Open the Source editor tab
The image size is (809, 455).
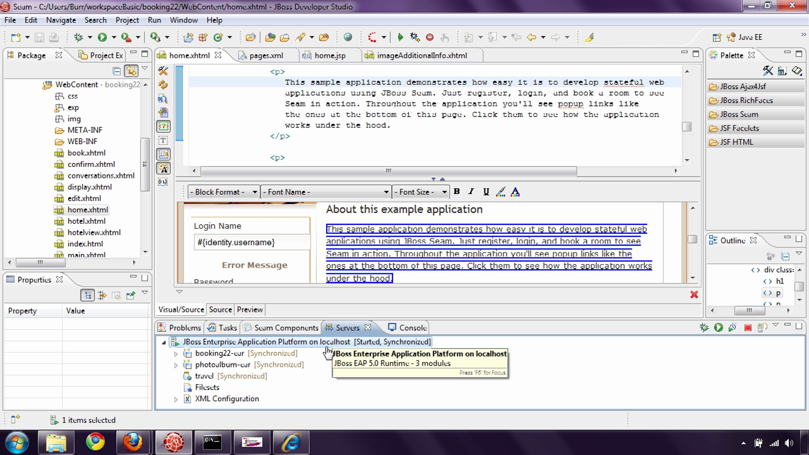click(220, 309)
